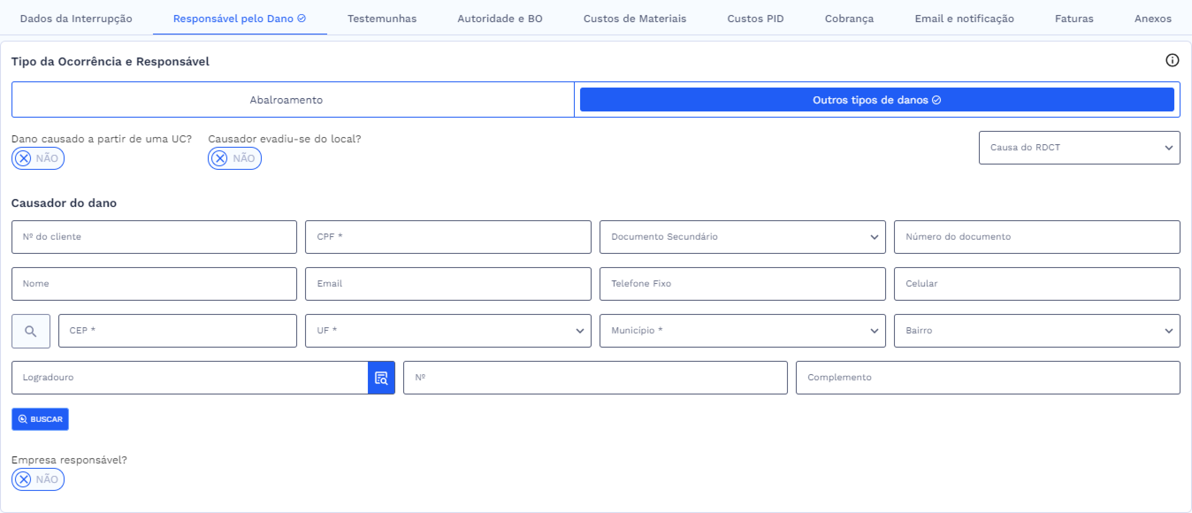Toggle 'Dano causado a partir de uma UC' switch
This screenshot has height=513, width=1192.
click(38, 158)
